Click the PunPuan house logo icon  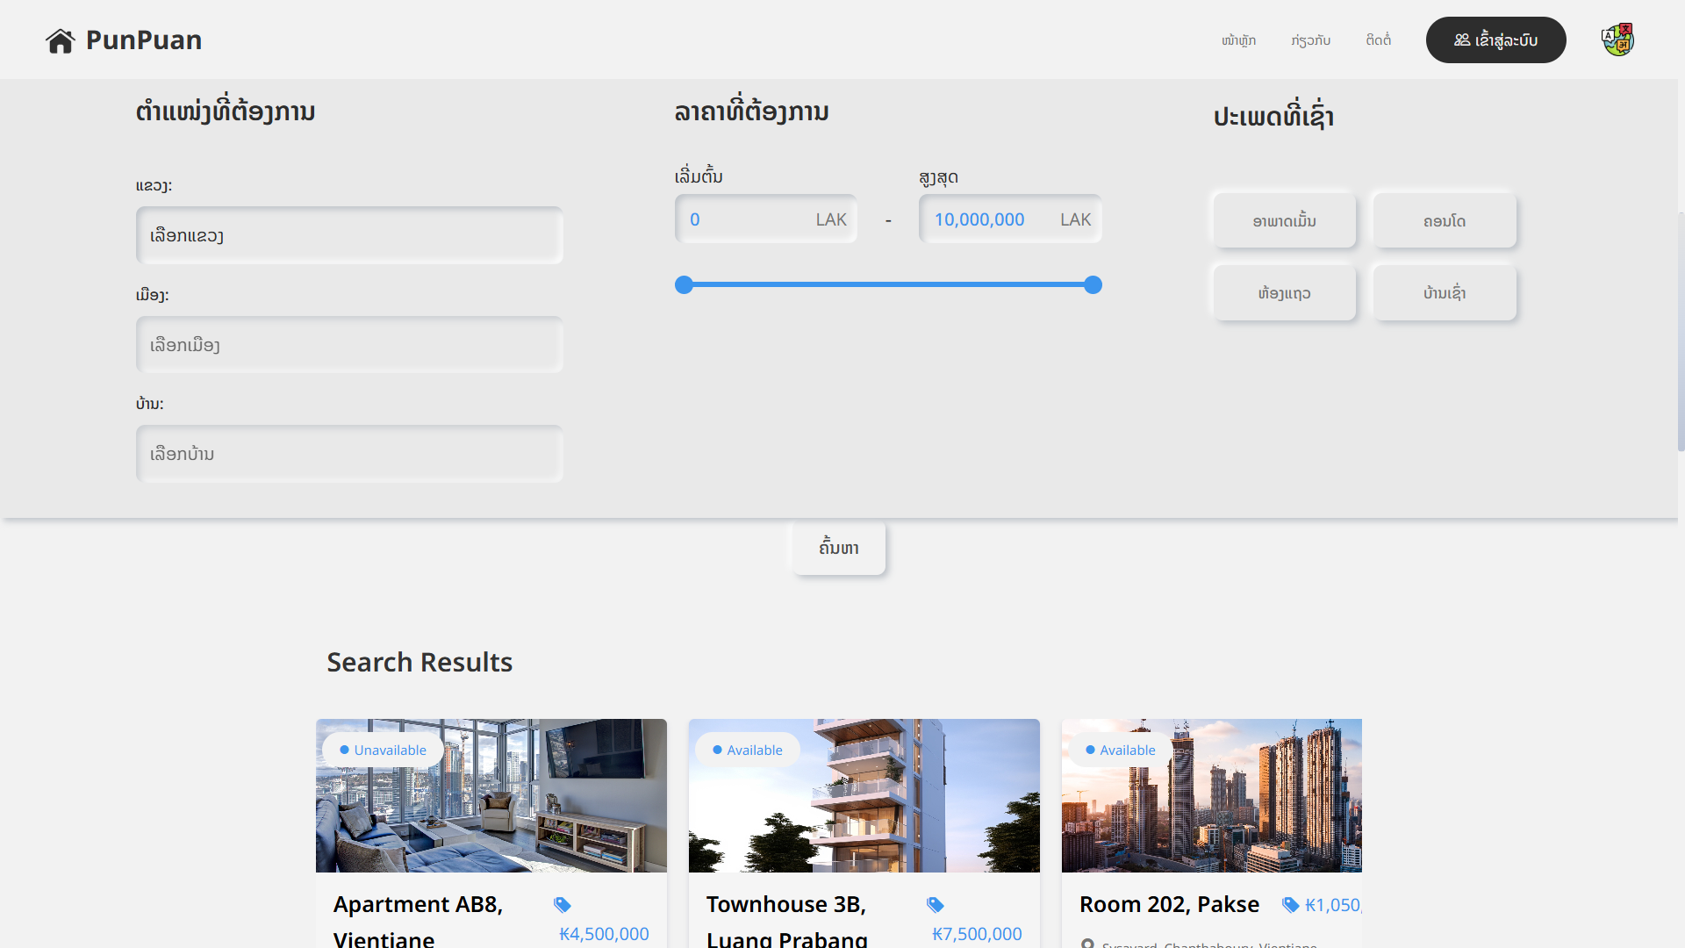(x=61, y=40)
